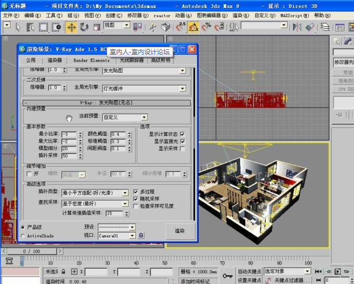Open the 二次反弹 全局光引擎 dropdown (灯光缓冲)
The height and width of the screenshot is (284, 354).
point(143,88)
